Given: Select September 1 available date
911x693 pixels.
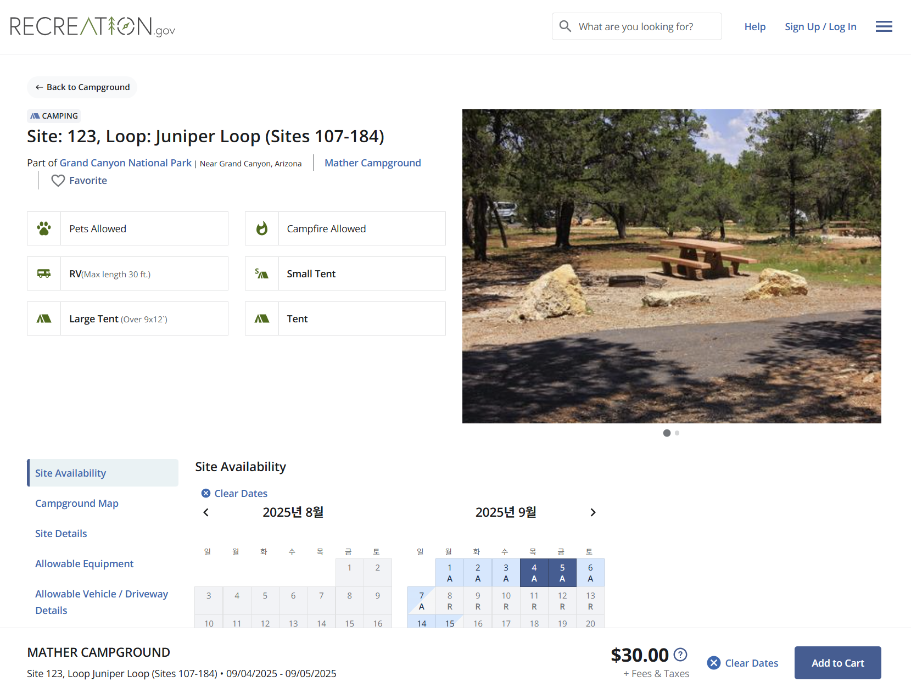Looking at the screenshot, I should tap(450, 573).
